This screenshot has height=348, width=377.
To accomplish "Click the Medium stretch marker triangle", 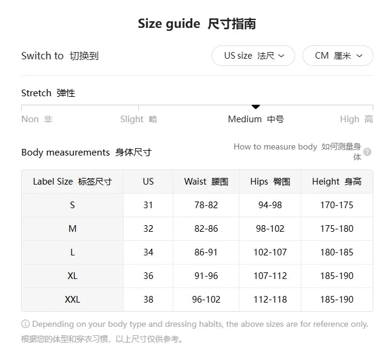I will pos(256,107).
